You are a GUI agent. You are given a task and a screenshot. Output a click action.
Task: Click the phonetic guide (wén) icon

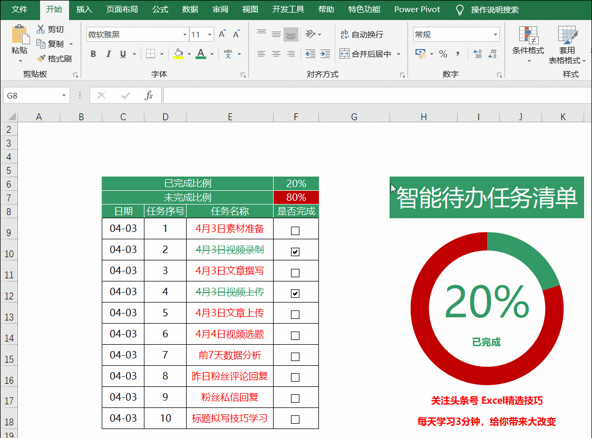pyautogui.click(x=228, y=54)
